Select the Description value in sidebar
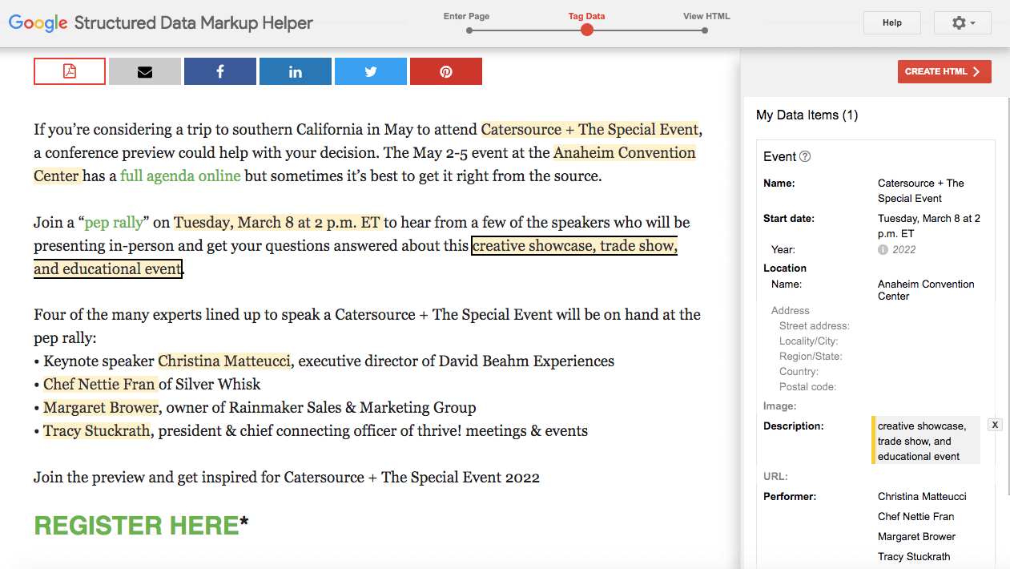This screenshot has width=1010, height=569. (925, 441)
